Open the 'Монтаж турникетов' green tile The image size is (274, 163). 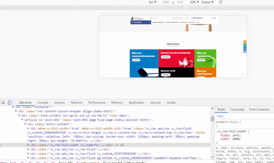click(205, 58)
